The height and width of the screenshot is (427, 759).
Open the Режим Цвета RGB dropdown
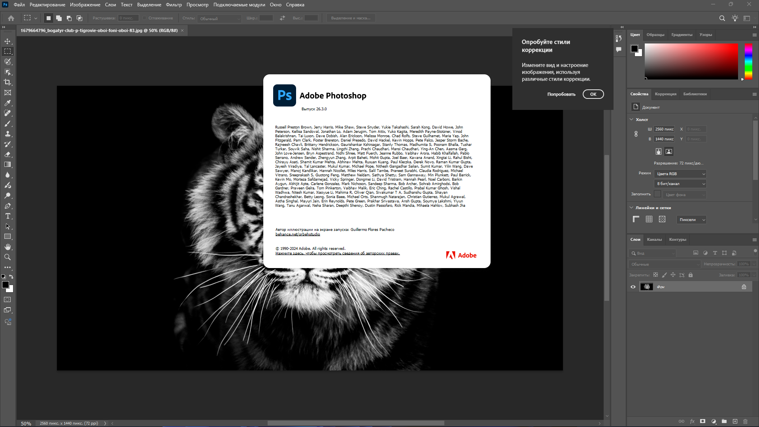681,174
